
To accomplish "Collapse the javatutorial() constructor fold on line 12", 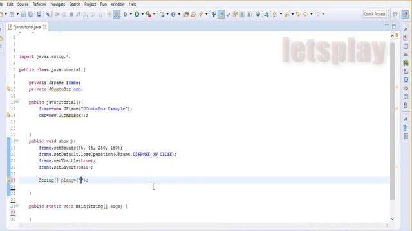I will [17, 101].
